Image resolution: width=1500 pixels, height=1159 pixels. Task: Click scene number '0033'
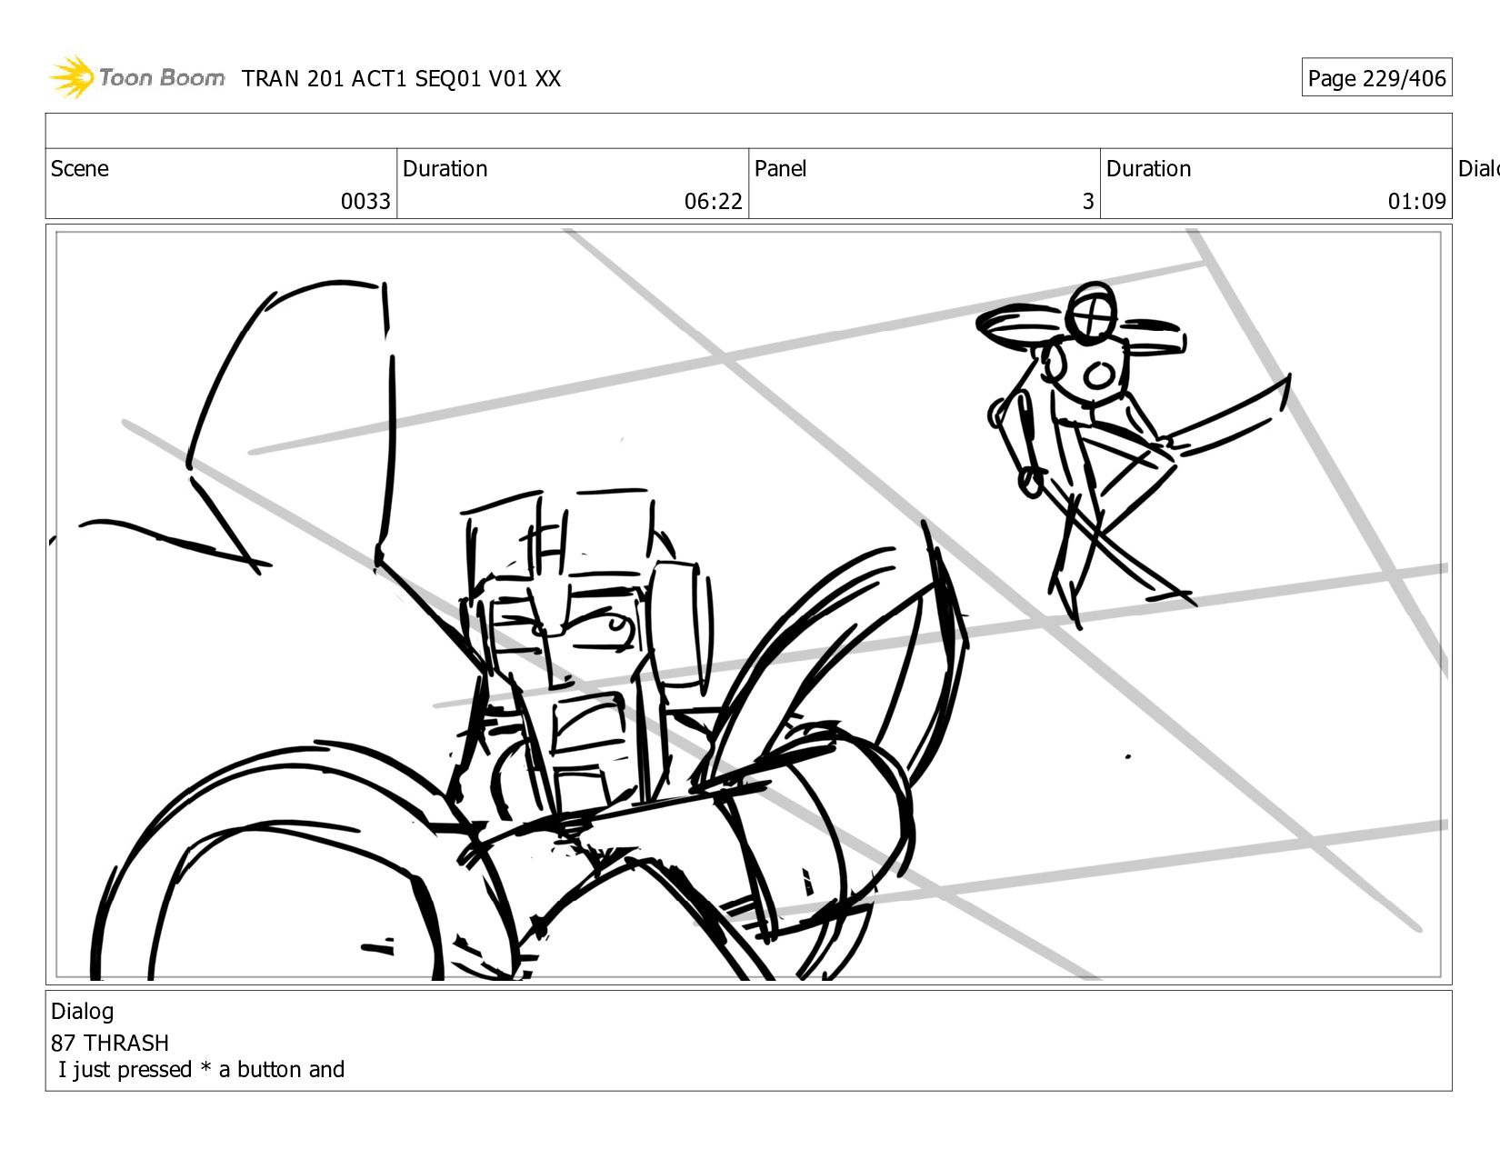click(x=365, y=201)
